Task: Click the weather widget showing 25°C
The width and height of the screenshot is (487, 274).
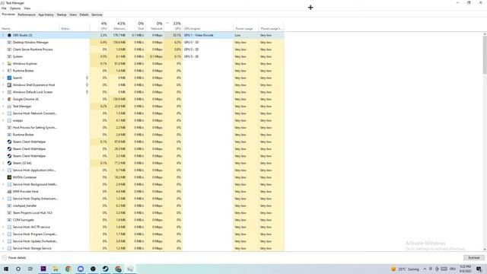Action: [405, 269]
